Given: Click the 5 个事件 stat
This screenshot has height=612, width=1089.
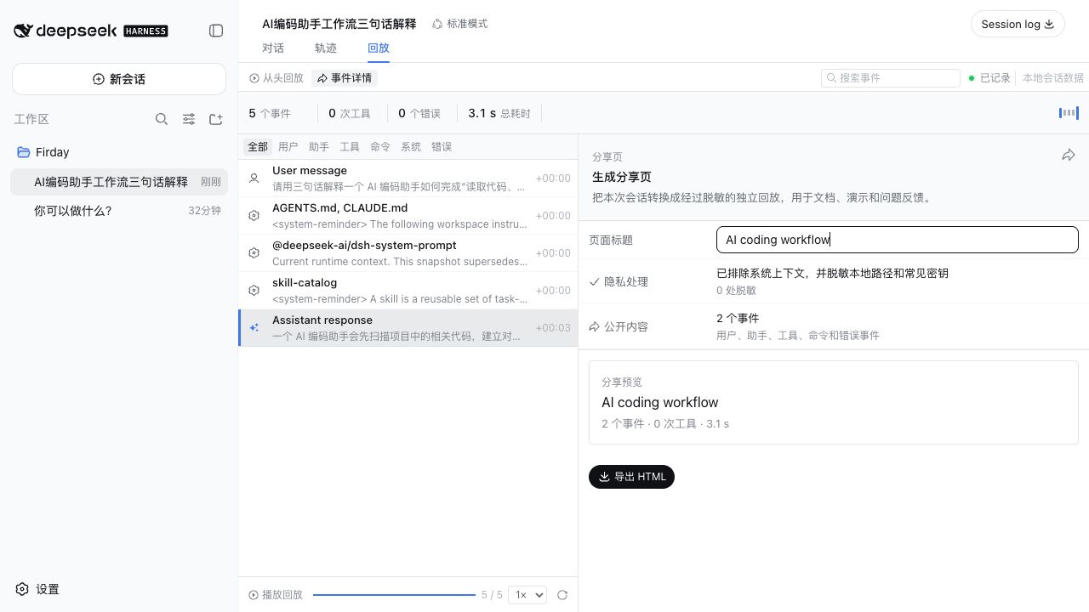Looking at the screenshot, I should (270, 113).
